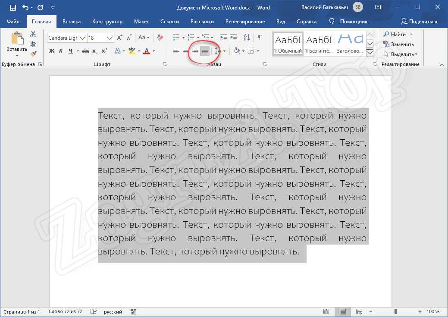Show or hide paragraph marks

click(x=260, y=38)
